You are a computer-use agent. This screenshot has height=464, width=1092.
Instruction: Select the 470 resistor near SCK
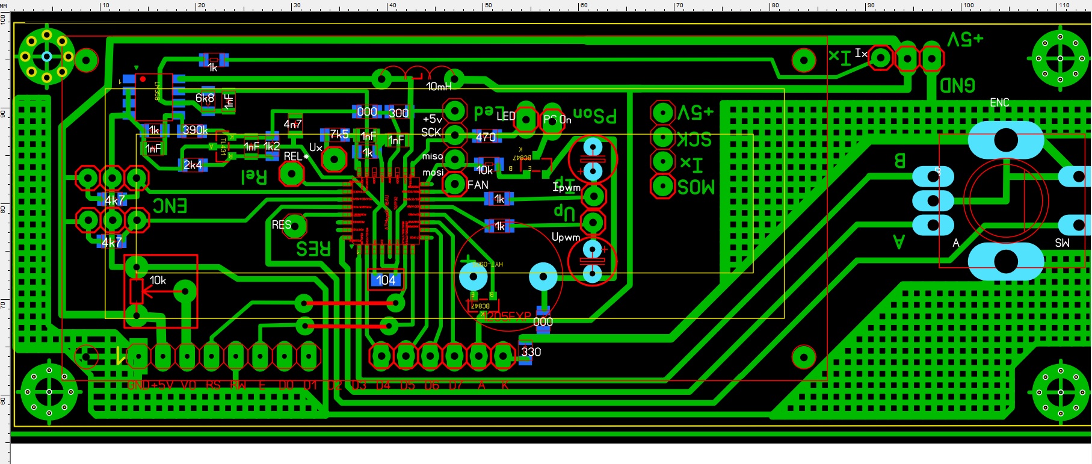coord(486,137)
